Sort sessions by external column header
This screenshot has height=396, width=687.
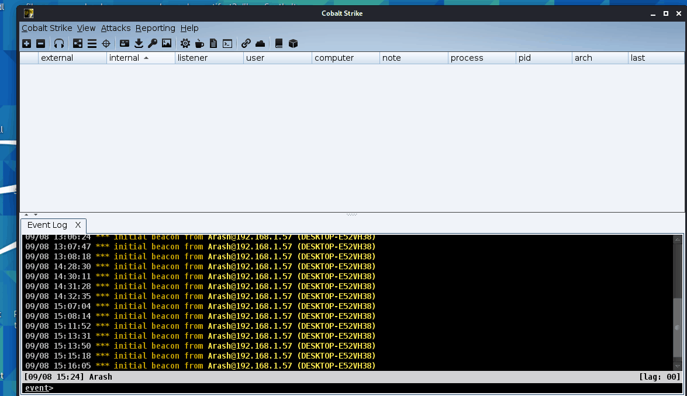point(73,58)
